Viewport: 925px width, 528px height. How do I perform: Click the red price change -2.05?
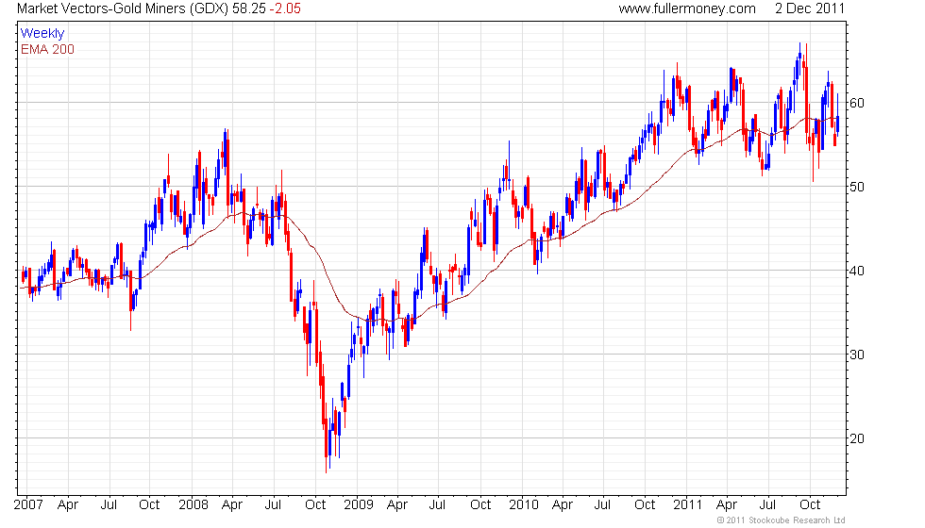coord(285,8)
